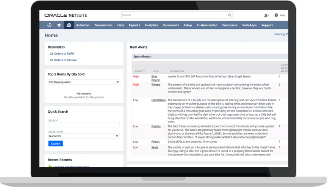Expand the Search For Name/ID dropdown
Image resolution: width=327 pixels, height=187 pixels.
click(84, 136)
